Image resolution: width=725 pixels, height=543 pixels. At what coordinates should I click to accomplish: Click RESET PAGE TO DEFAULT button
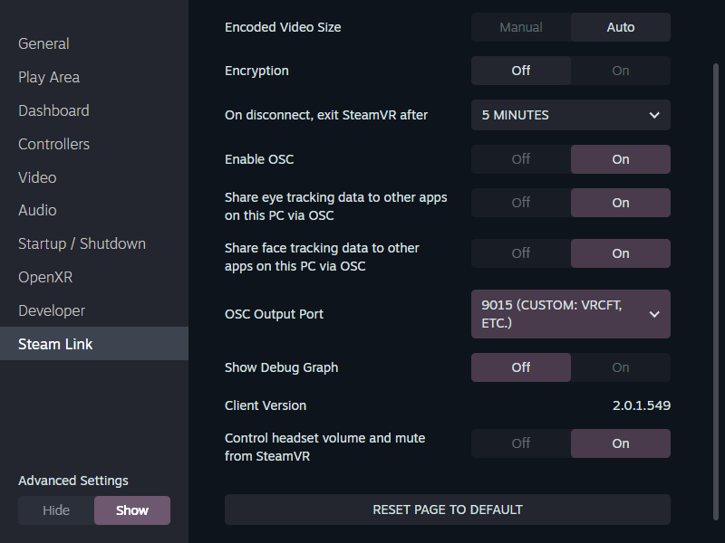click(x=448, y=510)
